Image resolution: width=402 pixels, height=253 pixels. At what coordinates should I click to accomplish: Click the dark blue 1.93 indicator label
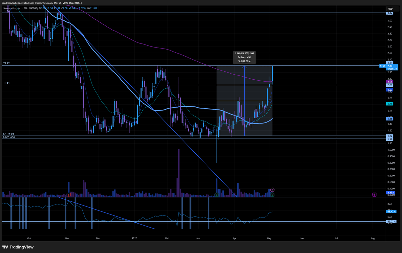click(x=390, y=90)
